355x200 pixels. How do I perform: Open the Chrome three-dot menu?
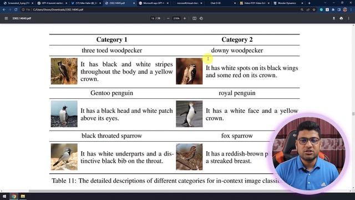[351, 10]
